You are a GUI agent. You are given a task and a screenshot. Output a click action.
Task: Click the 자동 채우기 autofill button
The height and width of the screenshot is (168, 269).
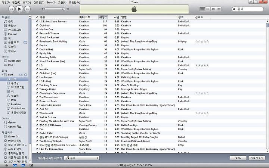[x=257, y=158]
